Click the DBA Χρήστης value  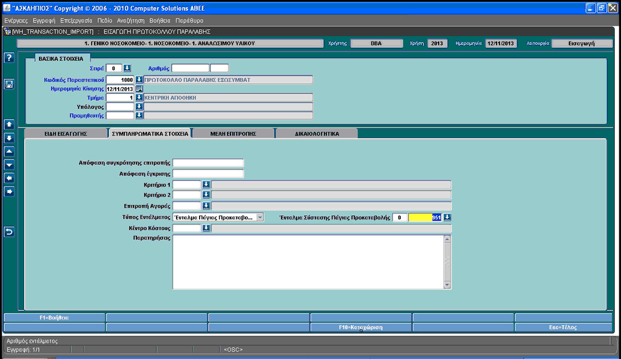376,44
